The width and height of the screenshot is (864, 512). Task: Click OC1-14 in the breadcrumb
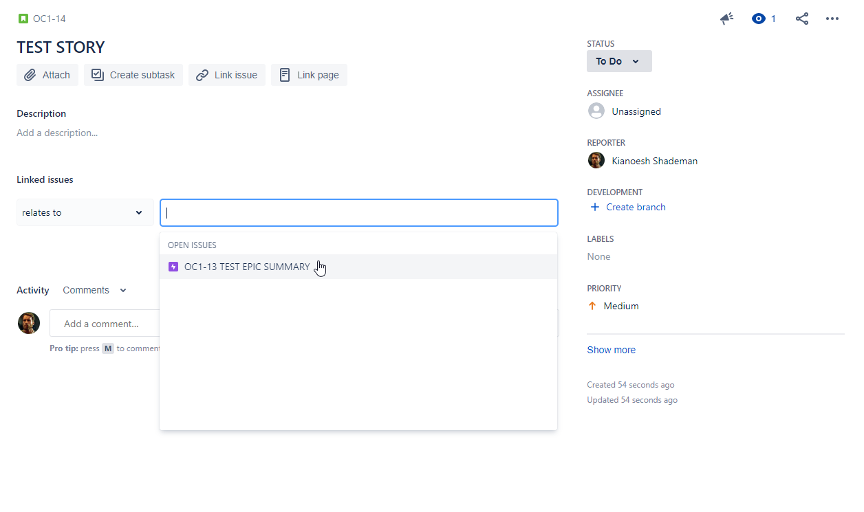click(x=48, y=19)
